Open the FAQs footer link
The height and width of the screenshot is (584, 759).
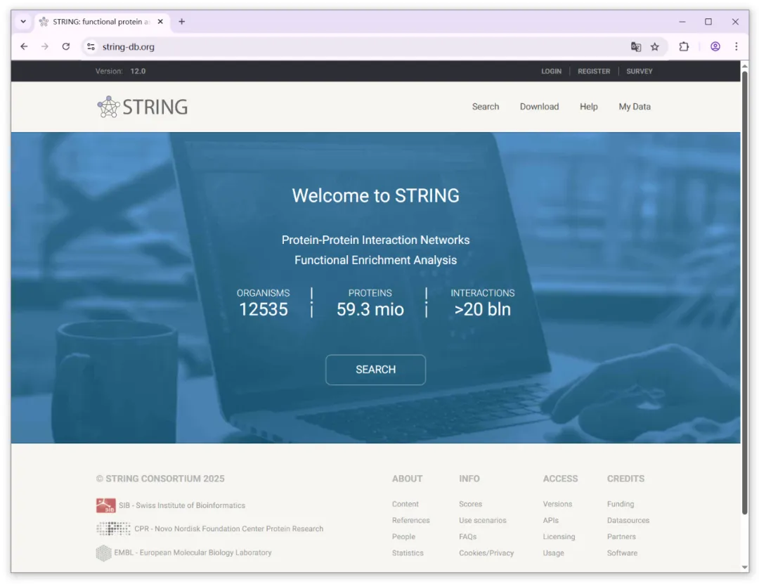[x=467, y=536]
